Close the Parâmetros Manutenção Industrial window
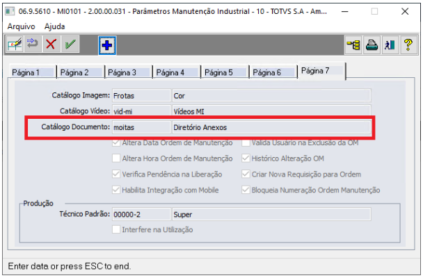The width and height of the screenshot is (423, 278). [x=405, y=12]
